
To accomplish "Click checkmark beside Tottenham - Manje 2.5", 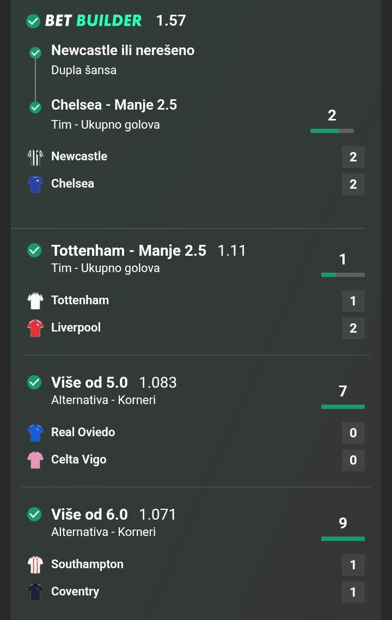I will coord(34,250).
